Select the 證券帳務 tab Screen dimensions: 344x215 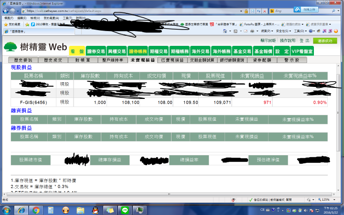(x=138, y=51)
